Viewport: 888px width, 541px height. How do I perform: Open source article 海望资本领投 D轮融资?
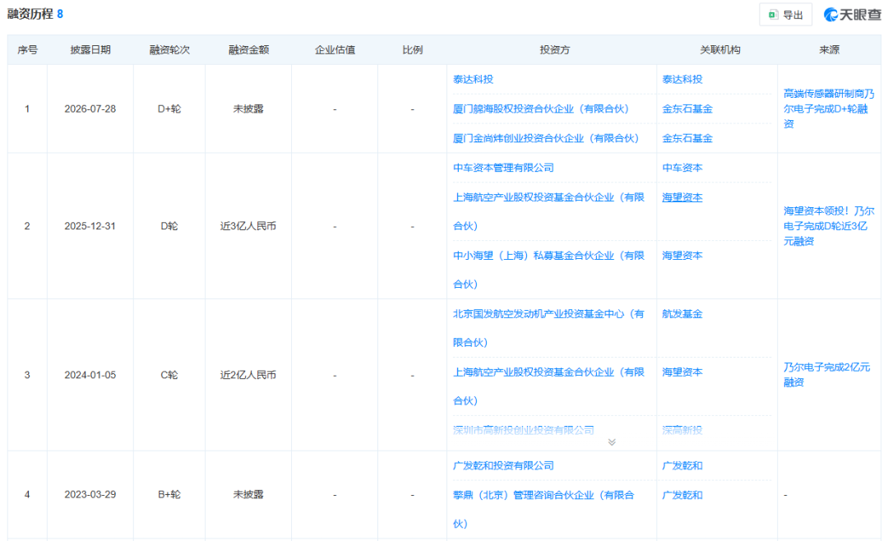(x=829, y=226)
